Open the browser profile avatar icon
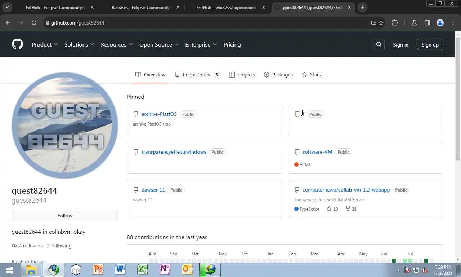 click(440, 23)
